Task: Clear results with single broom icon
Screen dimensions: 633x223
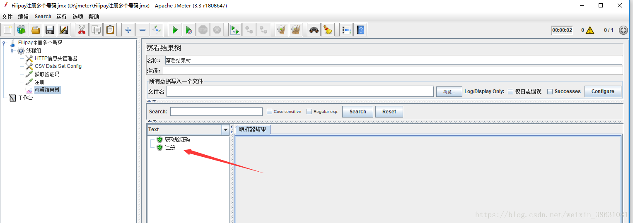Action: (282, 30)
